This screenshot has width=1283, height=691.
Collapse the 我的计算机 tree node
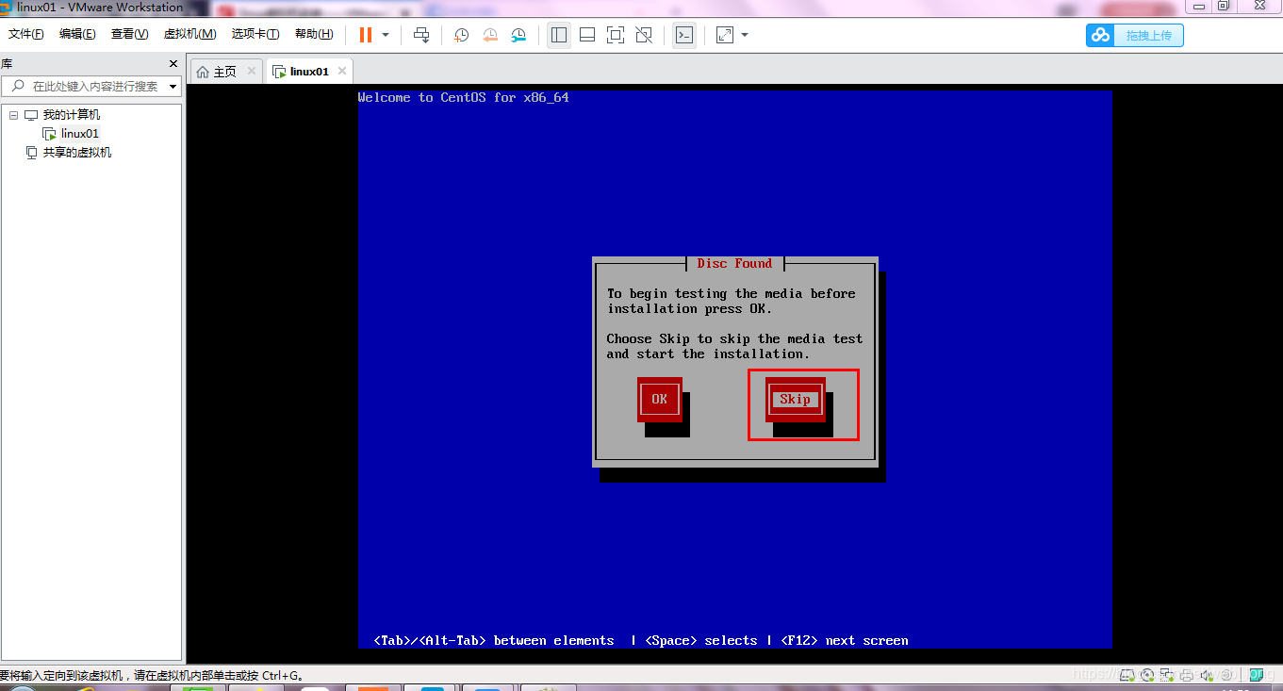13,115
